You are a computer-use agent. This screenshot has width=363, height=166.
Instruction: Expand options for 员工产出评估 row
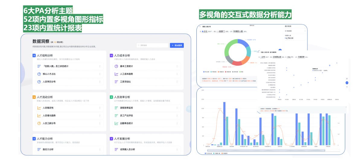pos(177,116)
